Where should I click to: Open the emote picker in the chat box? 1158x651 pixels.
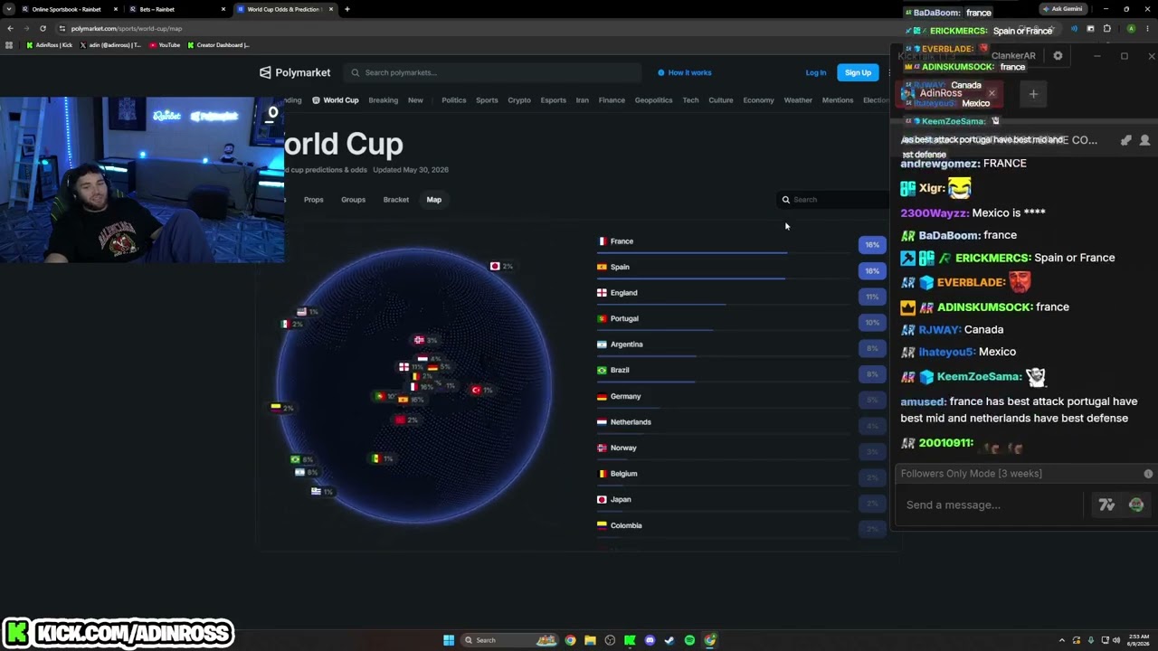(x=1136, y=505)
